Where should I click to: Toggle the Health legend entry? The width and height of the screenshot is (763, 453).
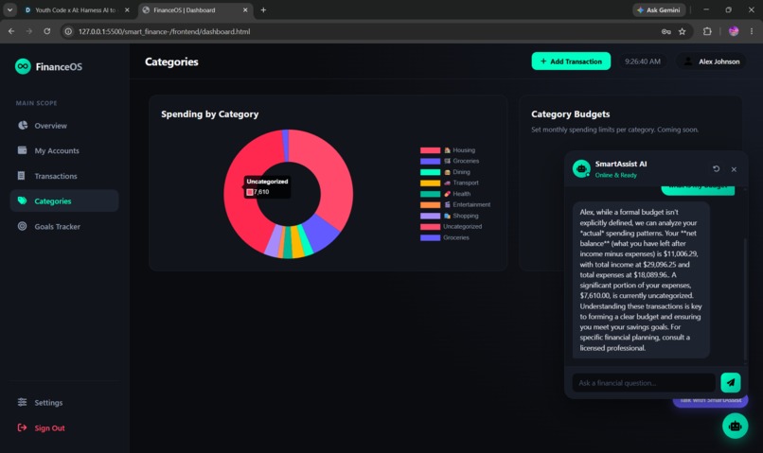pyautogui.click(x=445, y=194)
